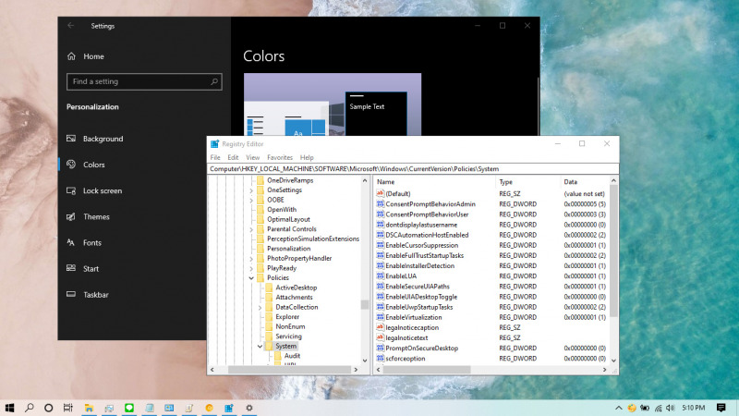
Task: Open taskbar Search magnifier
Action: [x=30, y=408]
